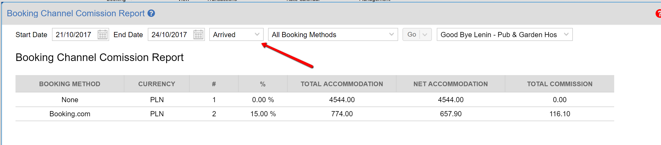Image resolution: width=661 pixels, height=145 pixels.
Task: Select the Booking.com row in table
Action: click(x=70, y=114)
